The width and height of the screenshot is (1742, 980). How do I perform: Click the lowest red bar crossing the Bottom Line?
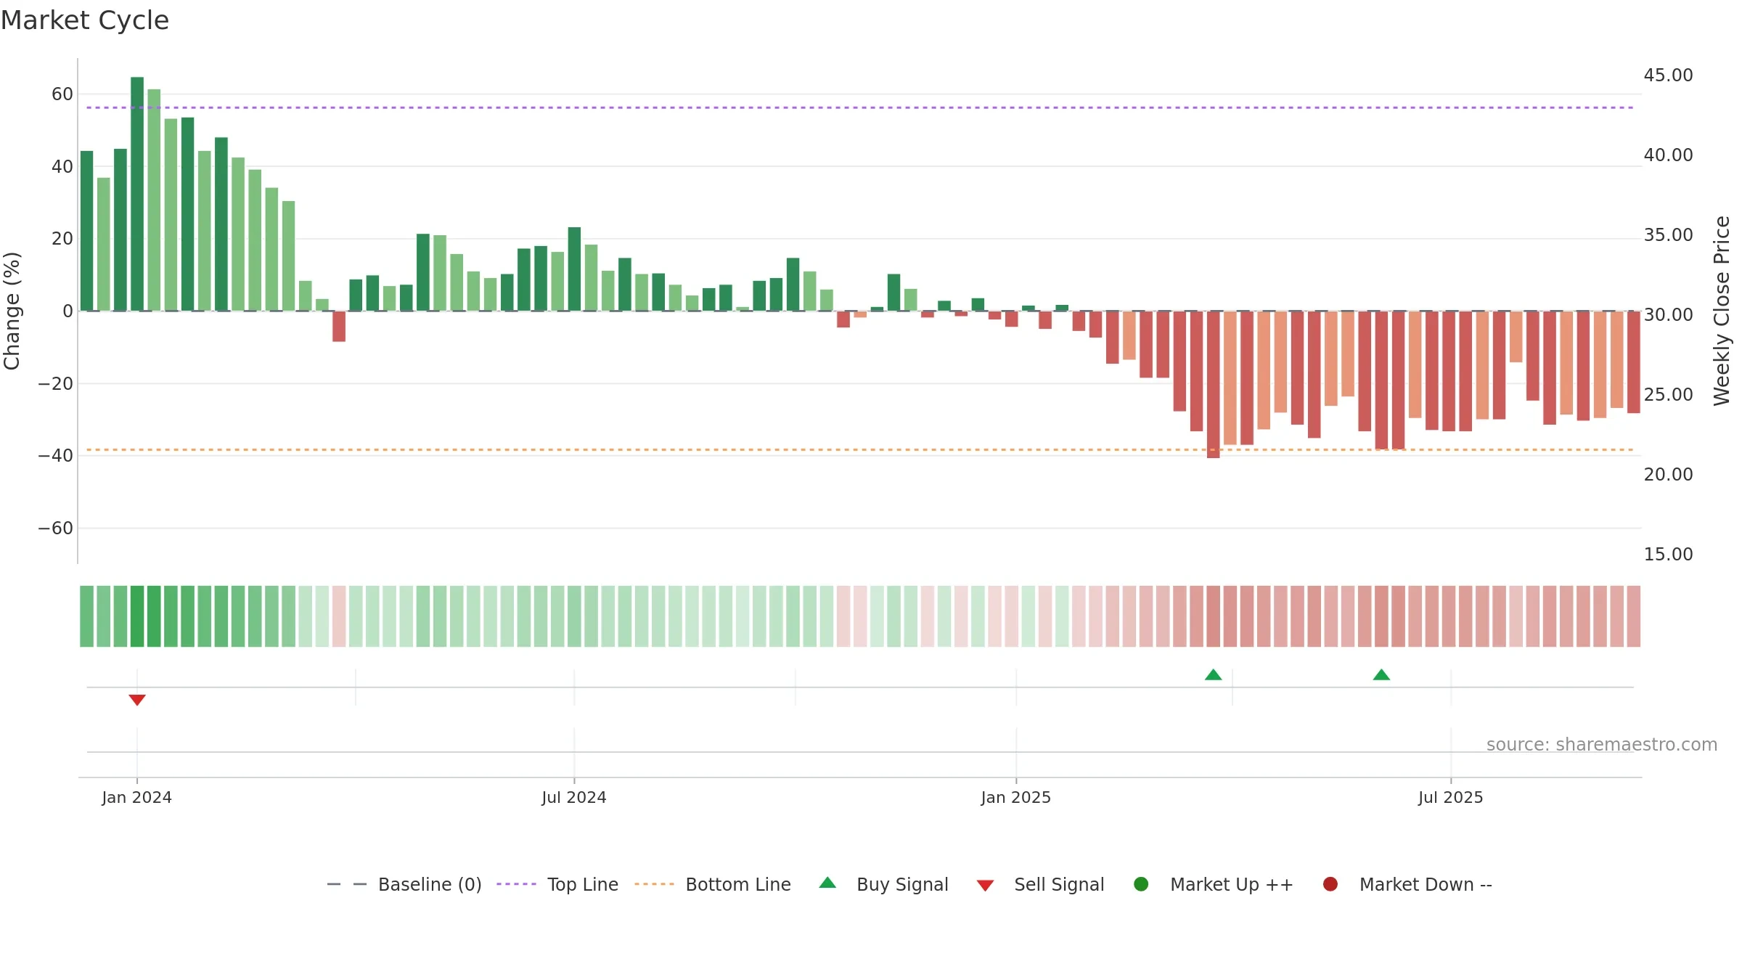pos(1213,385)
